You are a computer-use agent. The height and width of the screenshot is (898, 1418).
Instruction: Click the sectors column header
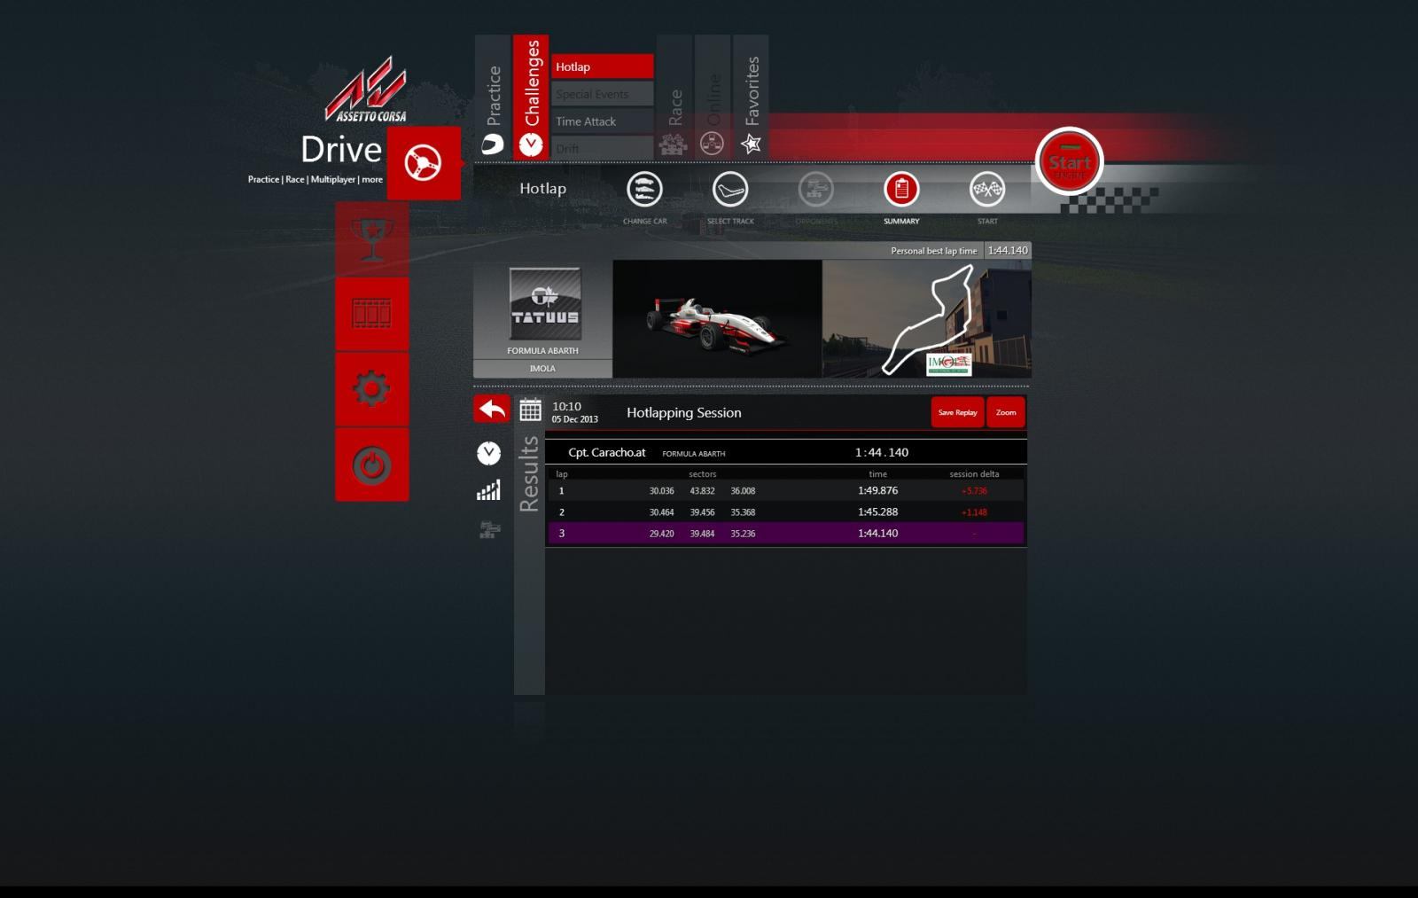coord(703,474)
